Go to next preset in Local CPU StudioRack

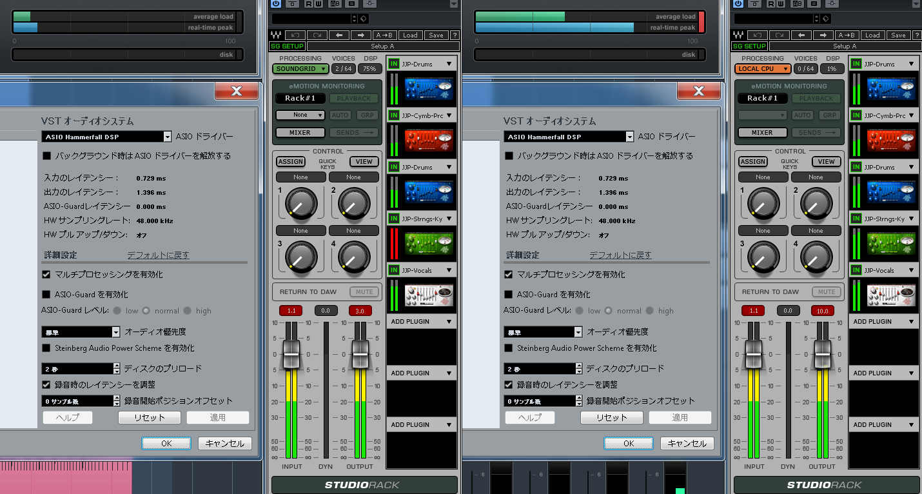point(823,35)
